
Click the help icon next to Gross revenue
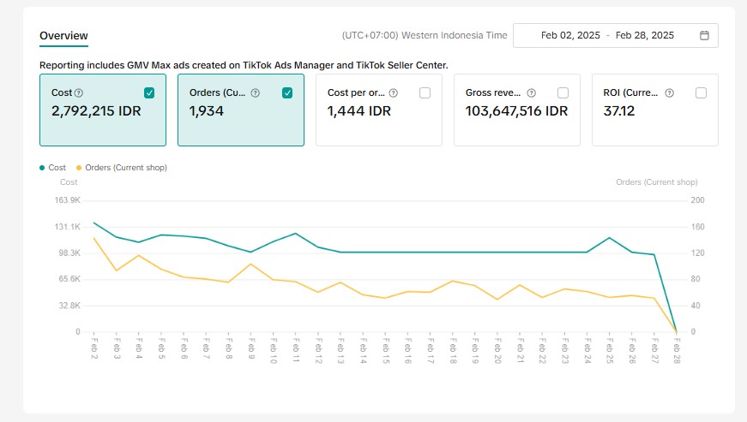coord(531,93)
